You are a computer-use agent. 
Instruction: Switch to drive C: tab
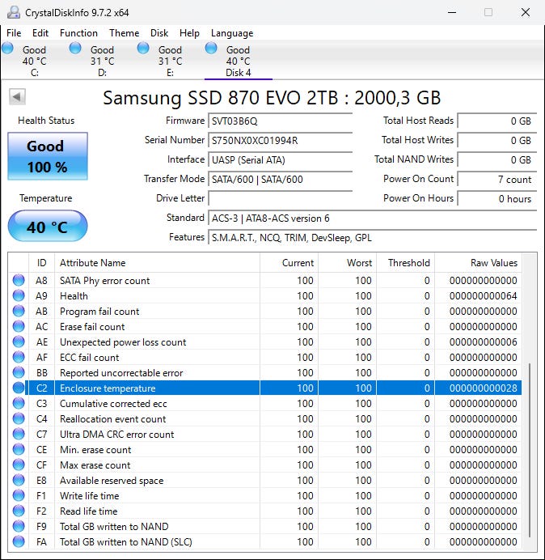pyautogui.click(x=34, y=60)
